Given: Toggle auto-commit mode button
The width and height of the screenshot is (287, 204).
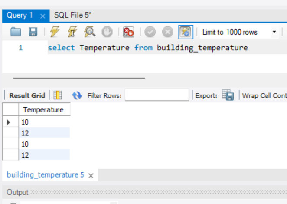Looking at the screenshot, I should coord(186,32).
